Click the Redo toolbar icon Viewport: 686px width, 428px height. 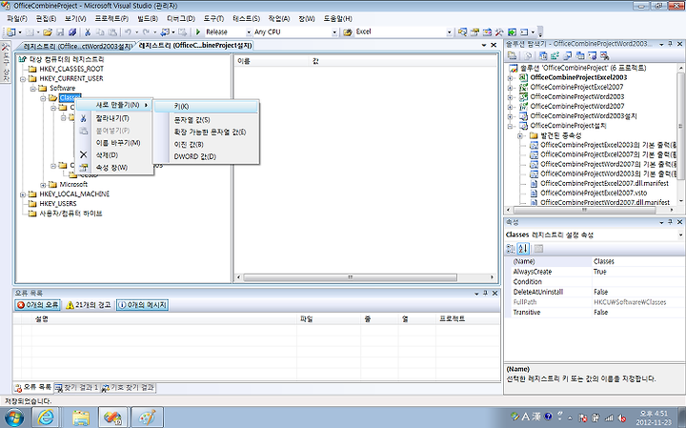pos(146,32)
